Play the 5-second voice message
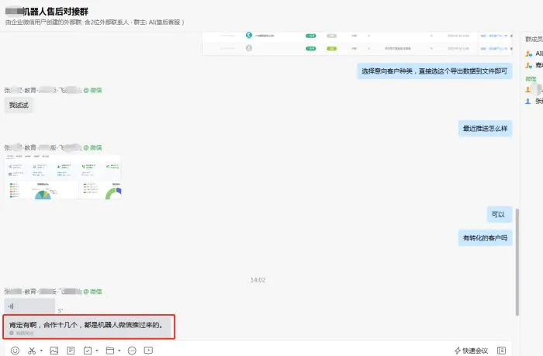 pos(29,306)
